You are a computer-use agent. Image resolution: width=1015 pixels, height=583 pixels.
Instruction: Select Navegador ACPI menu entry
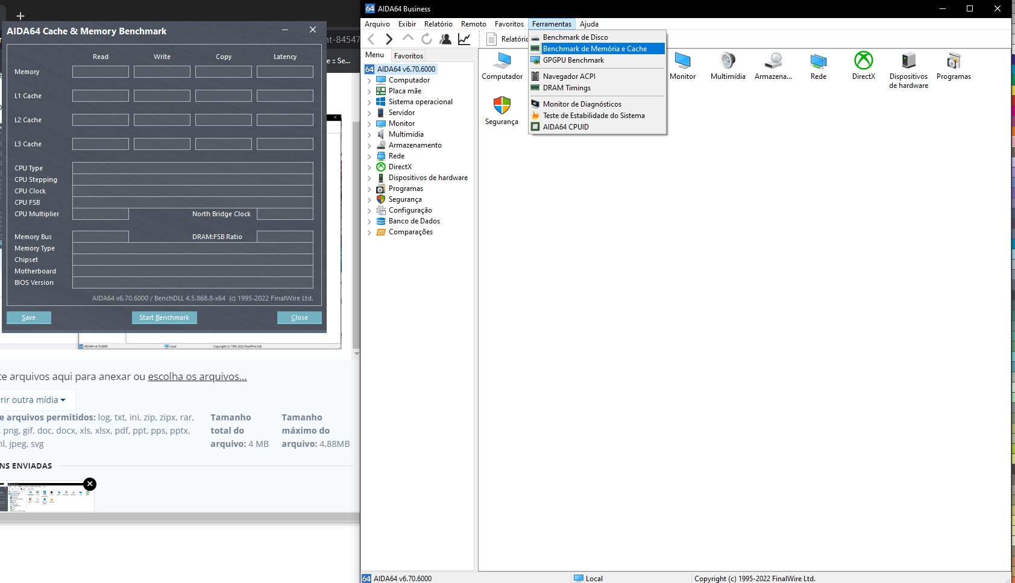[x=597, y=76]
